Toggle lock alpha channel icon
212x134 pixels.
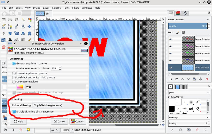tap(183, 33)
